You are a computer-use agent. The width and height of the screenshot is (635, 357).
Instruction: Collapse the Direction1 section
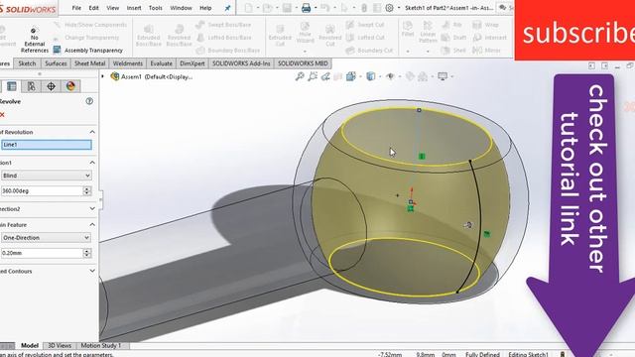(x=92, y=163)
